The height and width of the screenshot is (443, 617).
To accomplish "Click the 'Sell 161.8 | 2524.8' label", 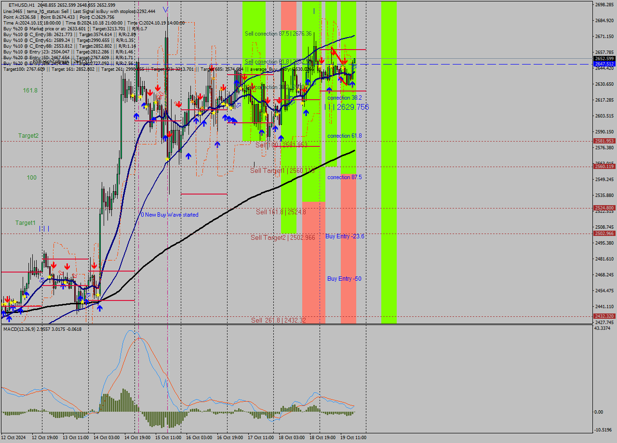I will point(281,212).
